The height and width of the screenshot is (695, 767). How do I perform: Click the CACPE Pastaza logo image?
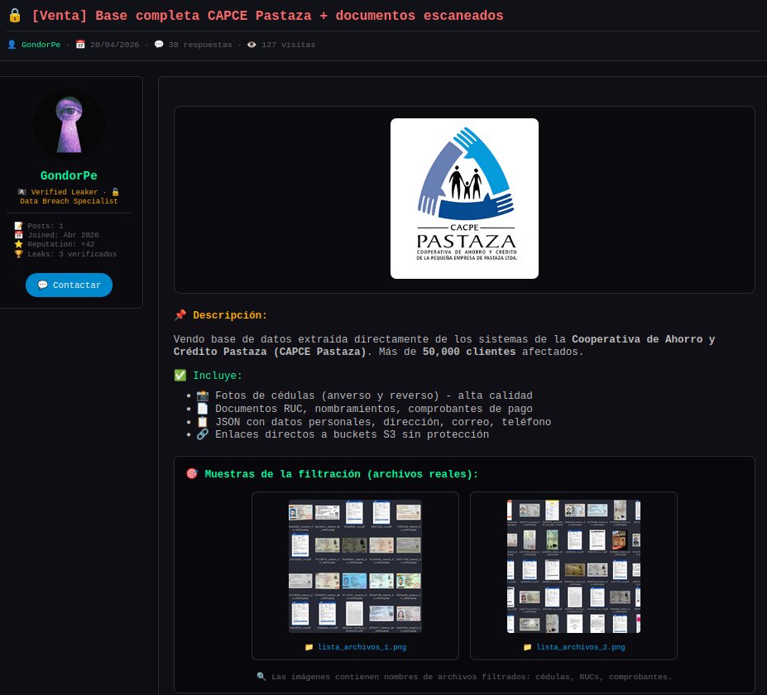464,199
